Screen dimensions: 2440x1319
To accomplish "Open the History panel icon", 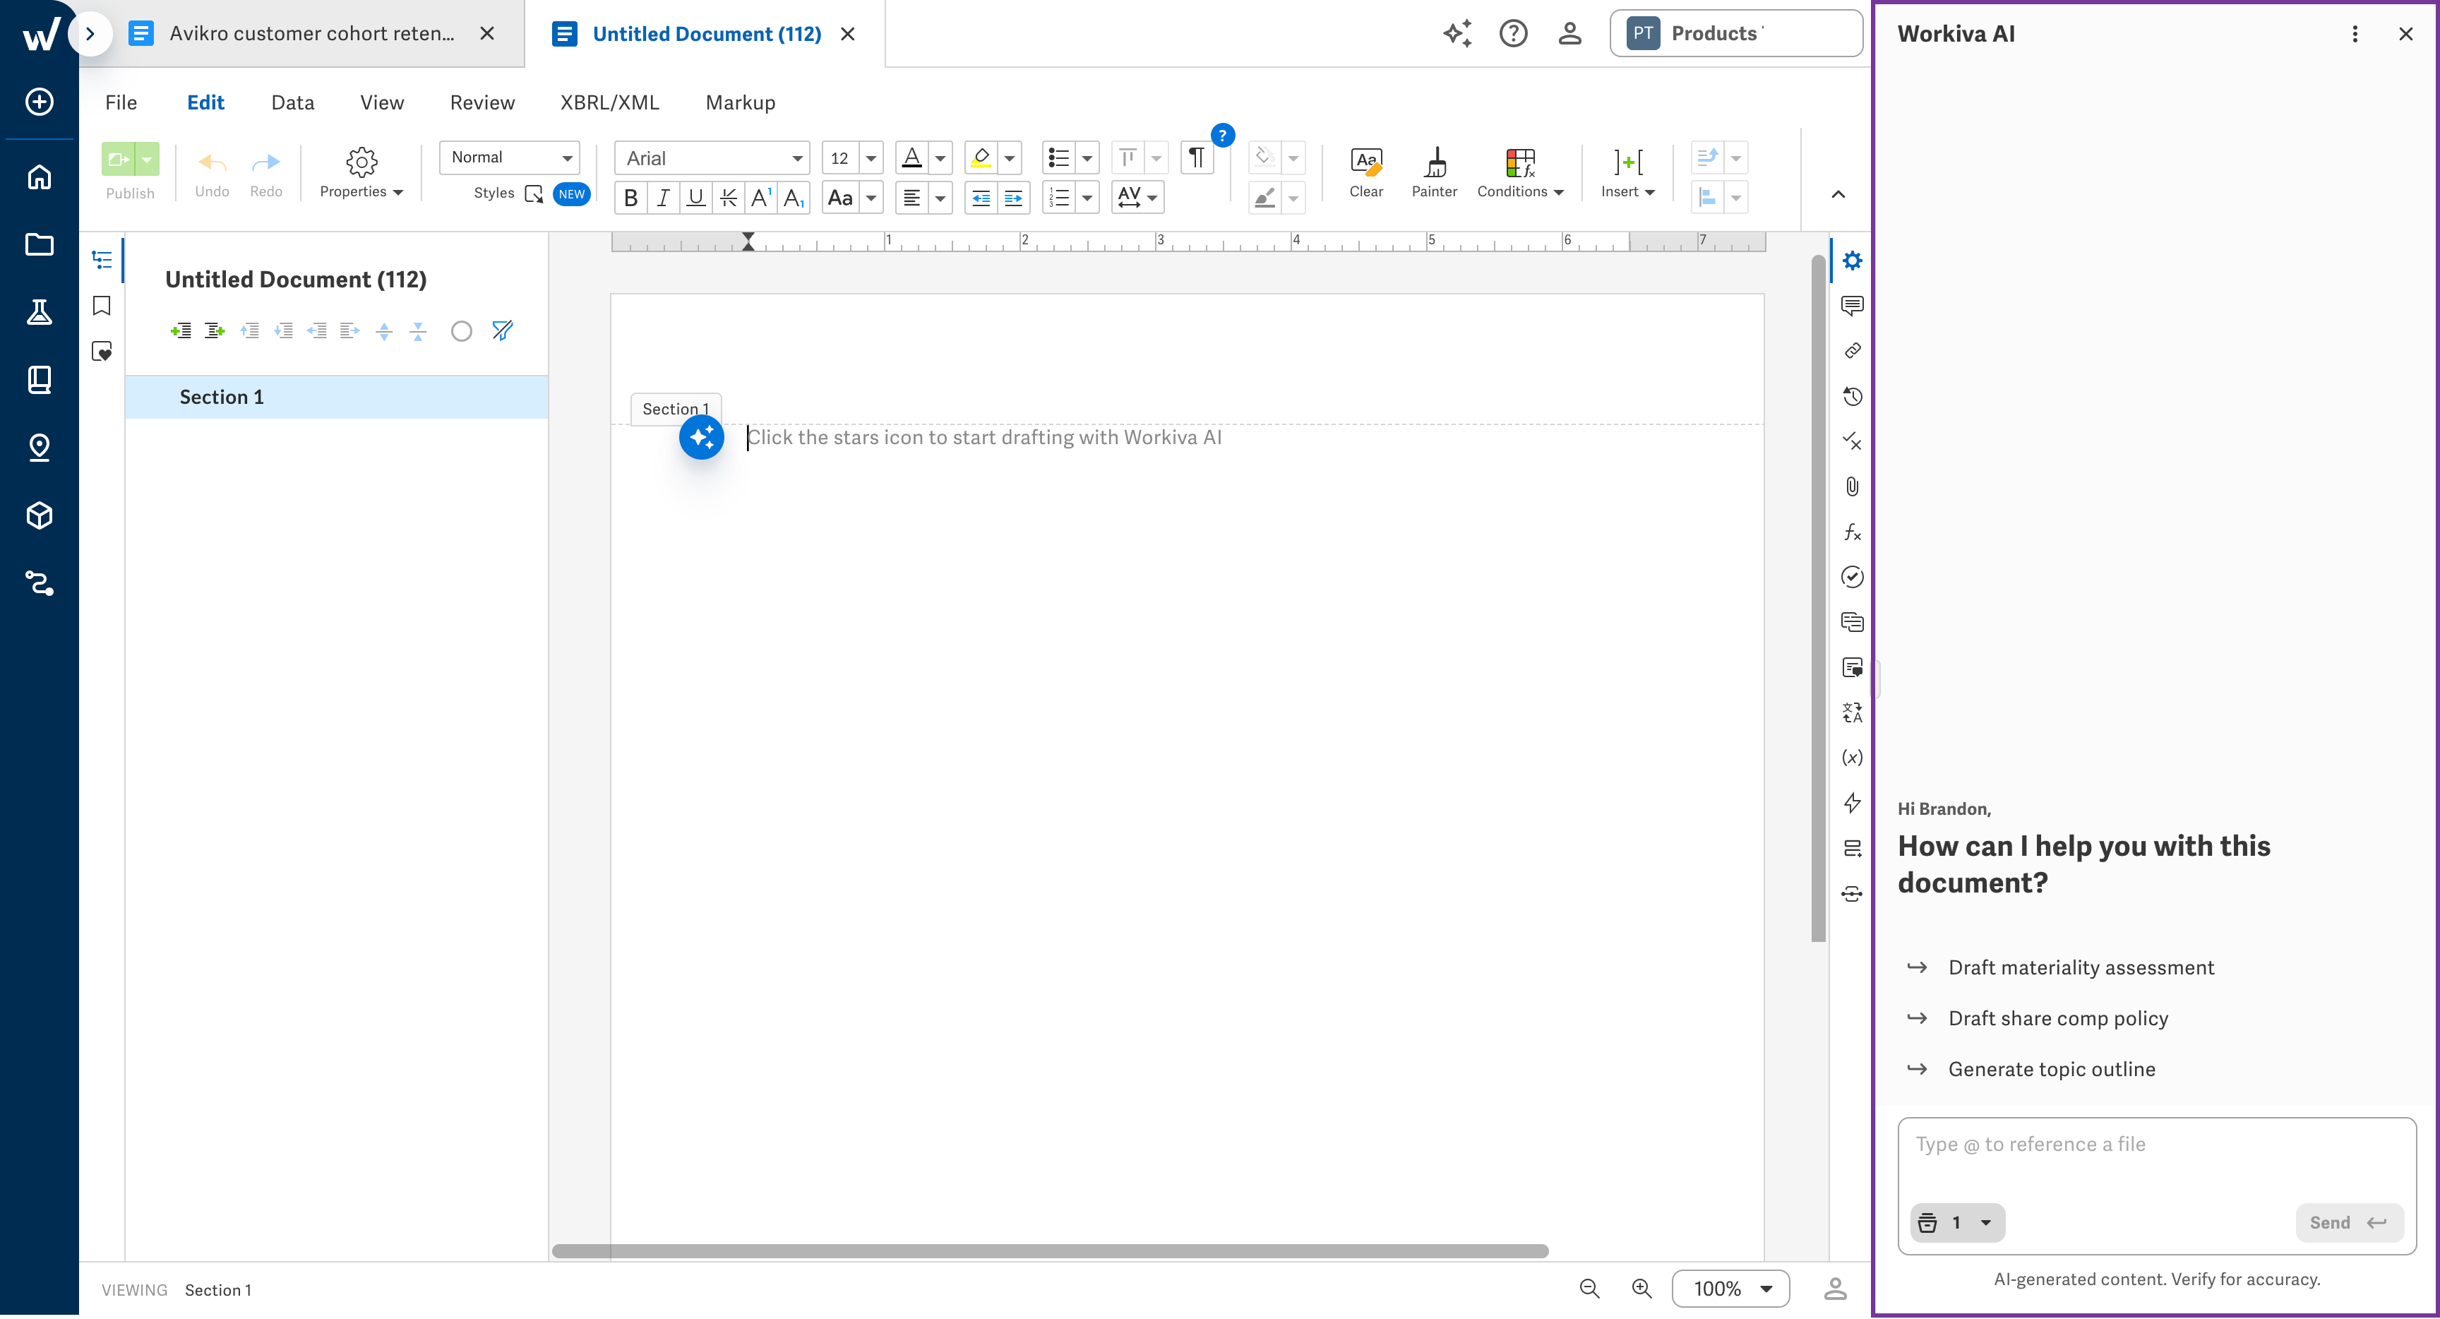I will pyautogui.click(x=1852, y=396).
